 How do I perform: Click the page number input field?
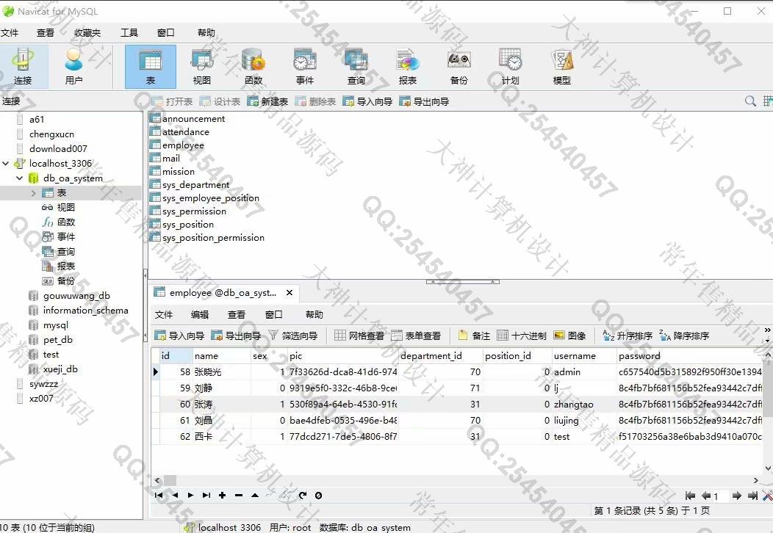(x=720, y=496)
